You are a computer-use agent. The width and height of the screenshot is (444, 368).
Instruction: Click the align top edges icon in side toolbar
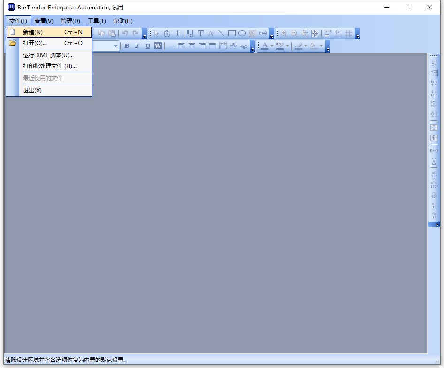pyautogui.click(x=434, y=83)
